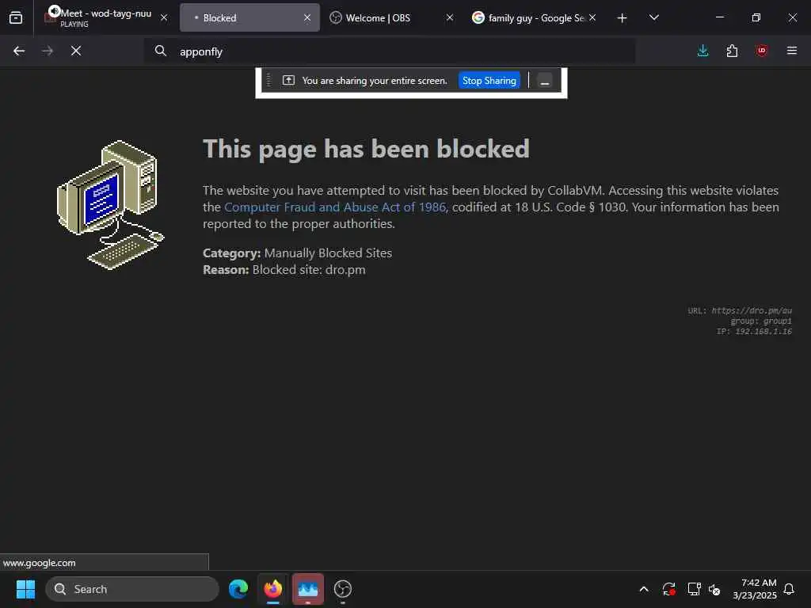811x608 pixels.
Task: Click search magnifier in address bar
Action: point(161,51)
